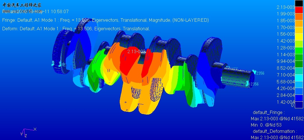
Task: Click the default_Fringe summary heading
Action: pyautogui.click(x=269, y=113)
